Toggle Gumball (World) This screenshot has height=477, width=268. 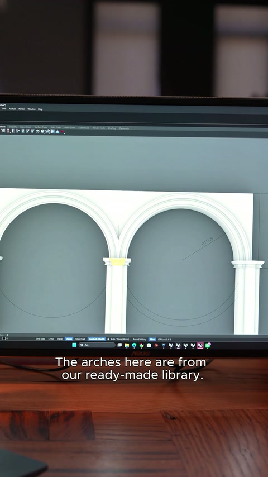[97, 339]
